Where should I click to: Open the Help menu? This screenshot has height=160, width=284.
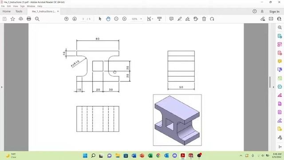(39, 6)
